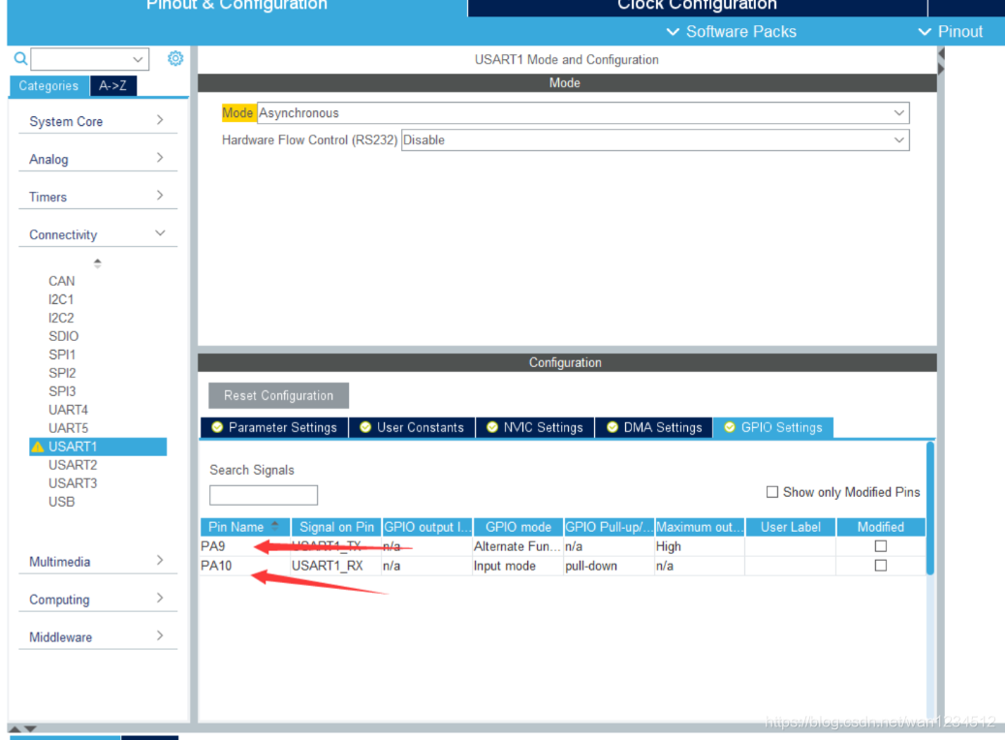The height and width of the screenshot is (740, 1005).
Task: Switch the sidebar to A->Z view
Action: pyautogui.click(x=112, y=85)
